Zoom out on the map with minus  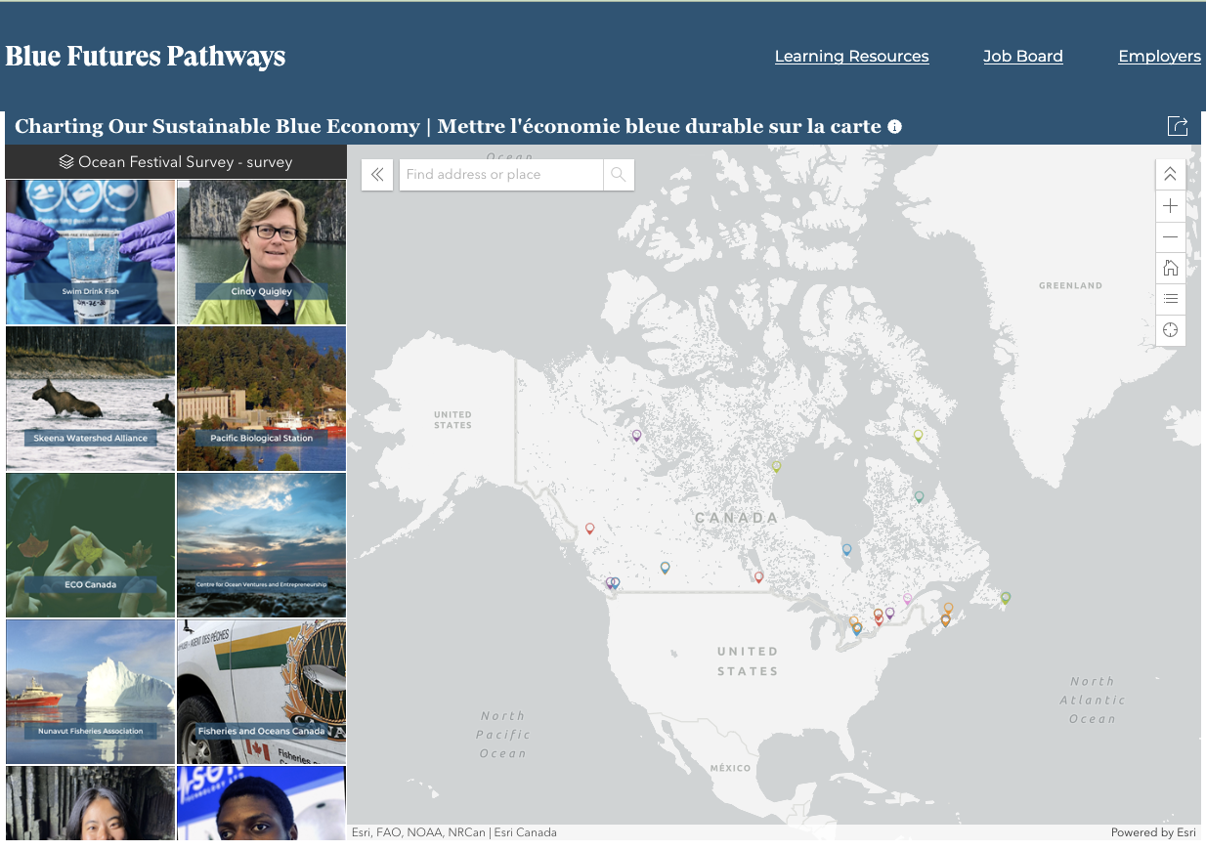(1170, 237)
